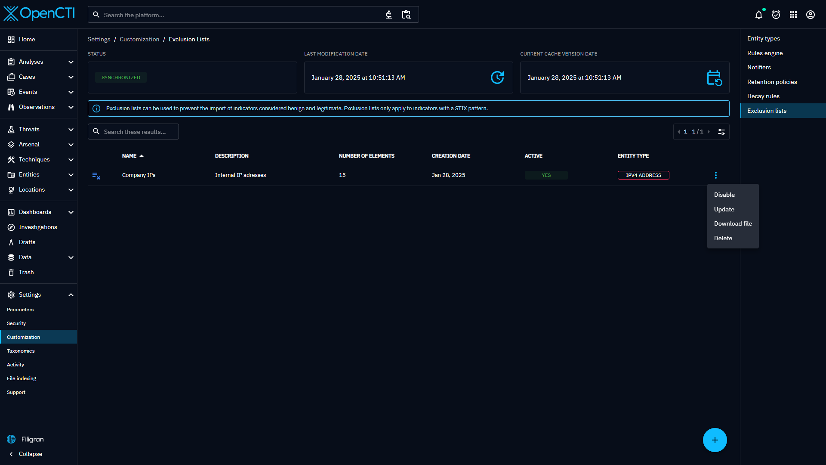Select Delete in the context menu
The width and height of the screenshot is (826, 465).
723,238
